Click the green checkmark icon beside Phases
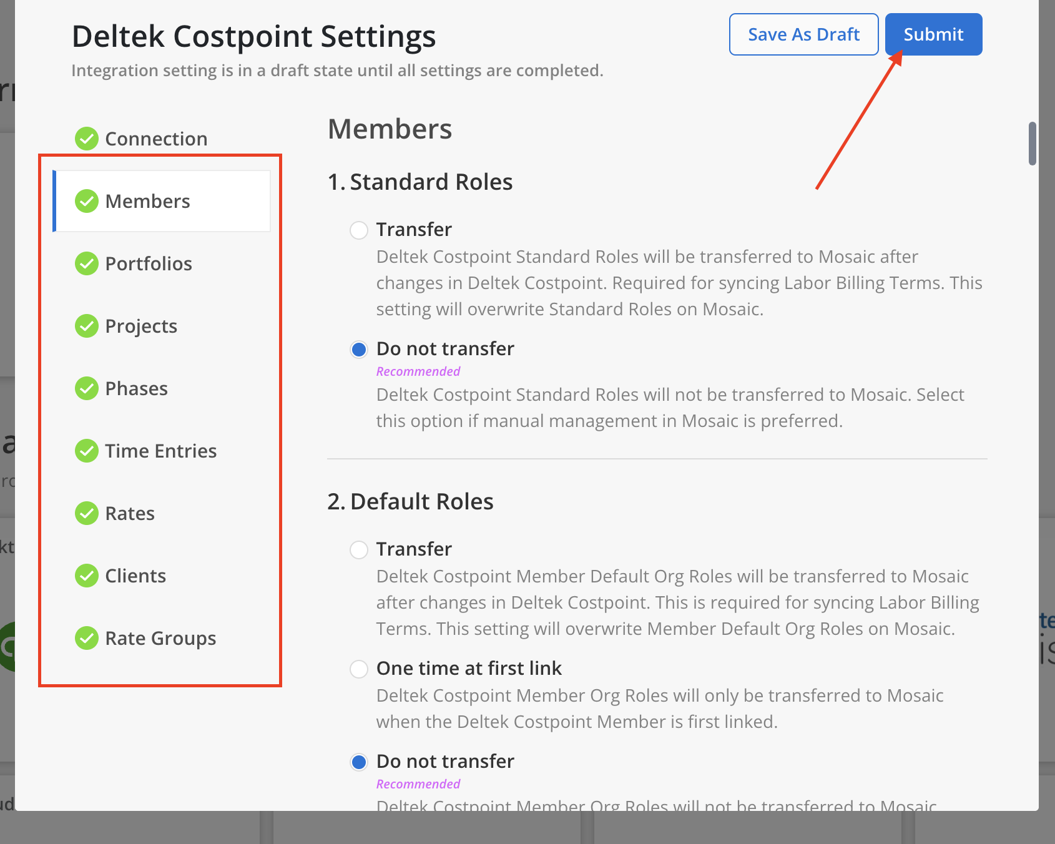Screen dimensions: 1055x844 coord(87,388)
